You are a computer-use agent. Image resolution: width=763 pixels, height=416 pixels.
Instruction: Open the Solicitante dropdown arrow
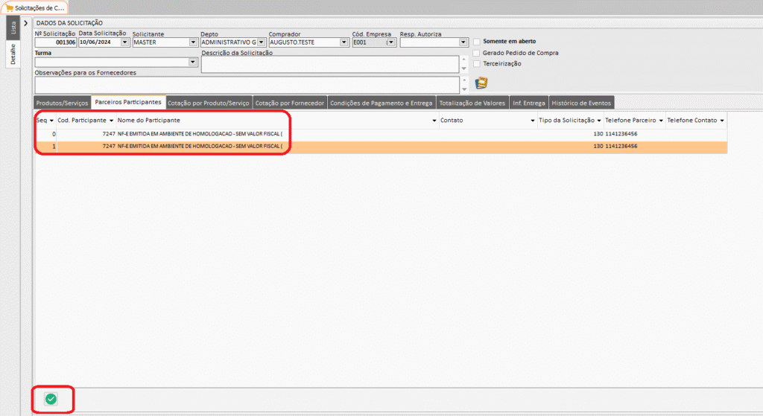click(193, 42)
